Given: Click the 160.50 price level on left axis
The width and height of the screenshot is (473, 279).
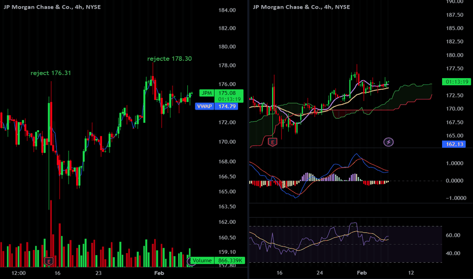Looking at the screenshot, I should (x=227, y=238).
